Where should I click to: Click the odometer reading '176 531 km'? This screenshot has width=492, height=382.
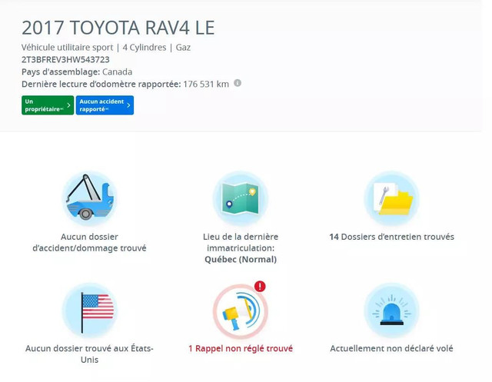206,85
